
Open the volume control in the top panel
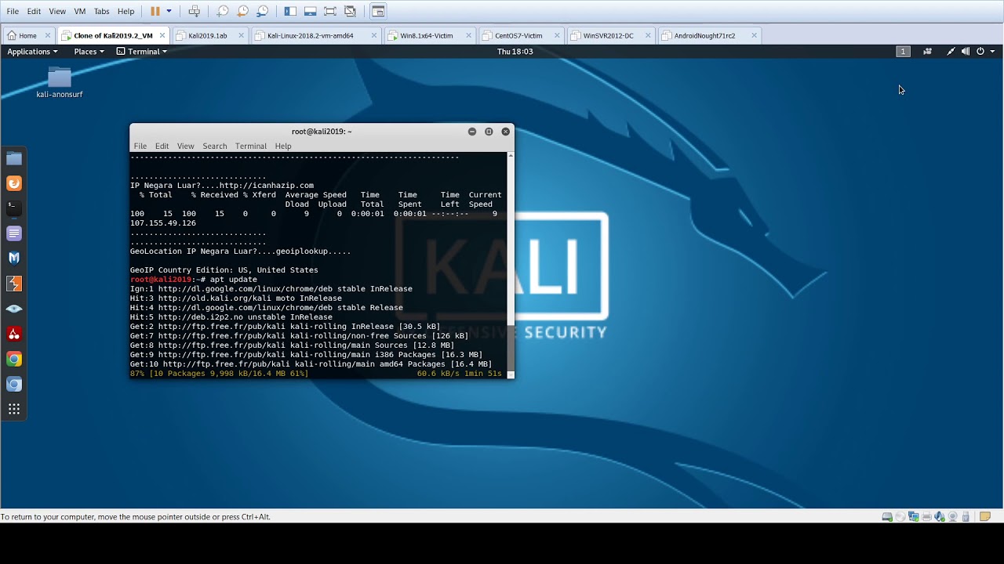pos(966,52)
